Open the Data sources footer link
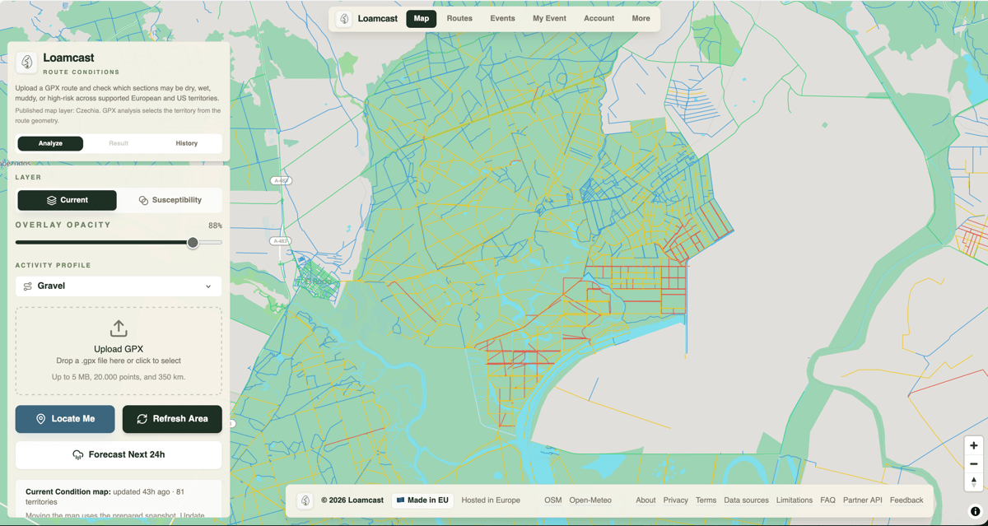 [x=746, y=500]
